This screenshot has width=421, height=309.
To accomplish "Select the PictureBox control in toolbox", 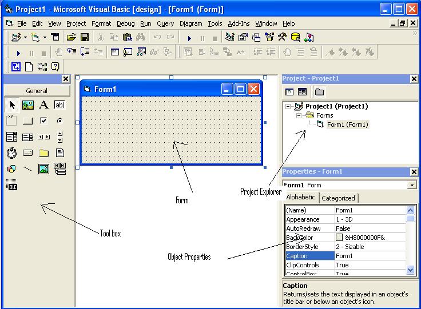I will pos(27,105).
